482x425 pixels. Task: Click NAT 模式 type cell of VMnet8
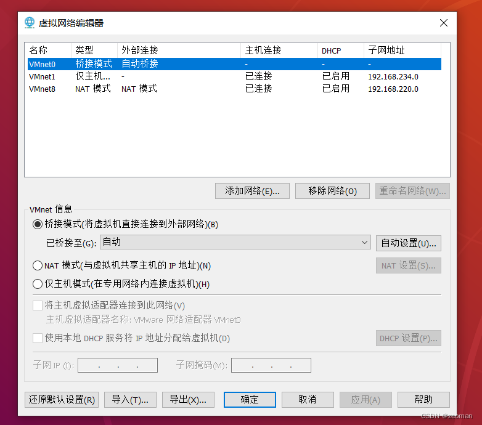(x=93, y=89)
